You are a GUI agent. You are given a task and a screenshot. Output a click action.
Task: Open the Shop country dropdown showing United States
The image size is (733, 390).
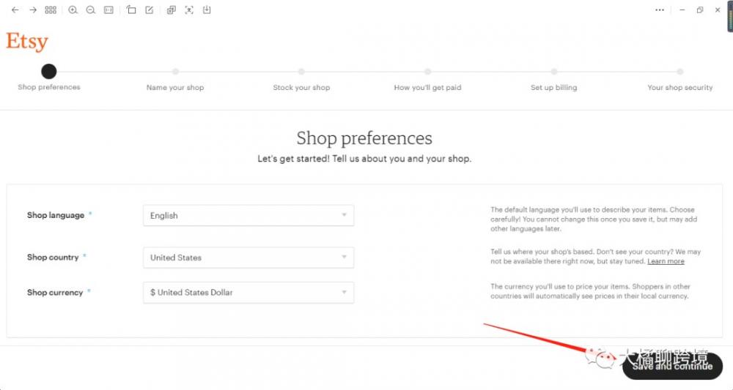[x=248, y=258]
